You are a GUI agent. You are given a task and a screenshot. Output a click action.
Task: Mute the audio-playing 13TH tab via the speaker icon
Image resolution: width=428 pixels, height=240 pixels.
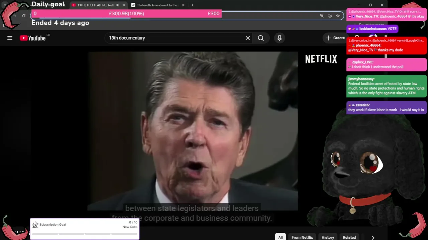(118, 5)
